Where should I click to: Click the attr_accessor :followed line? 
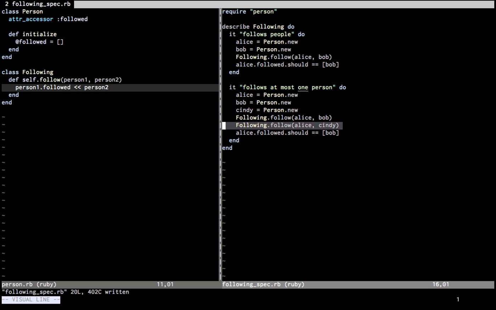(48, 19)
